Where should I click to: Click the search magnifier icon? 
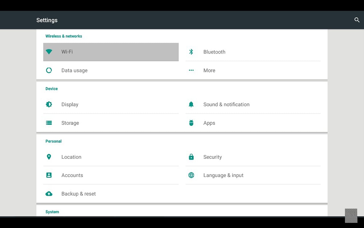coord(357,20)
